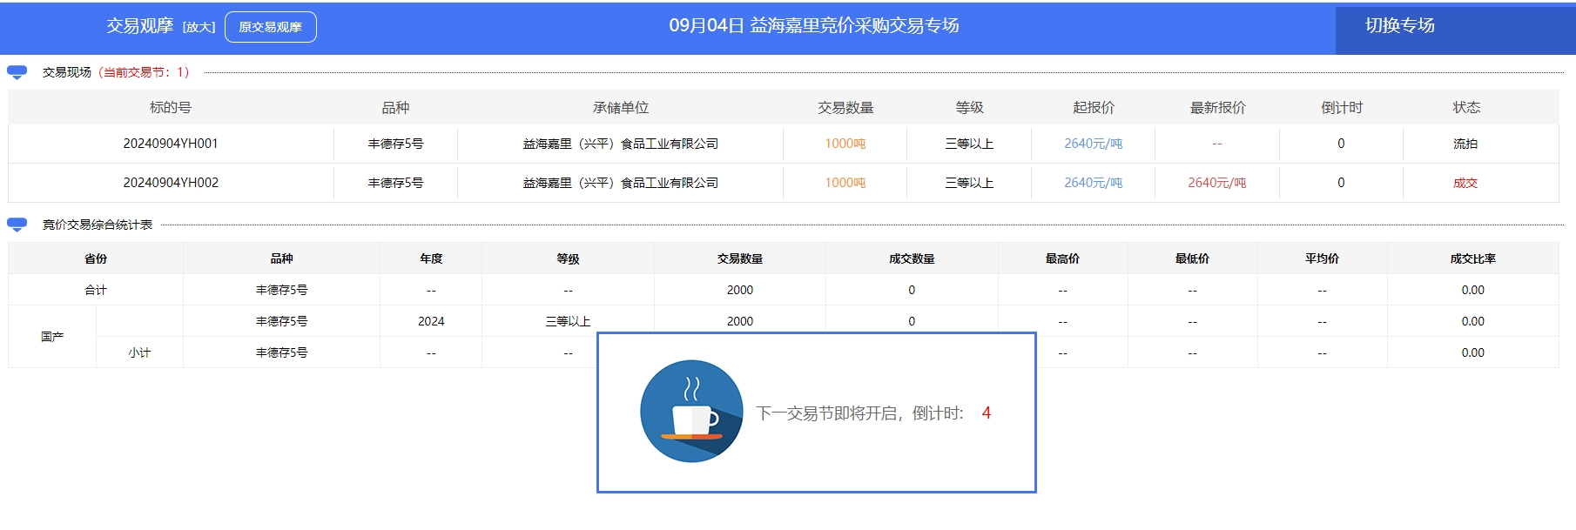Click 品种 header in the 交易现场 table
The image size is (1576, 530).
pyautogui.click(x=395, y=108)
